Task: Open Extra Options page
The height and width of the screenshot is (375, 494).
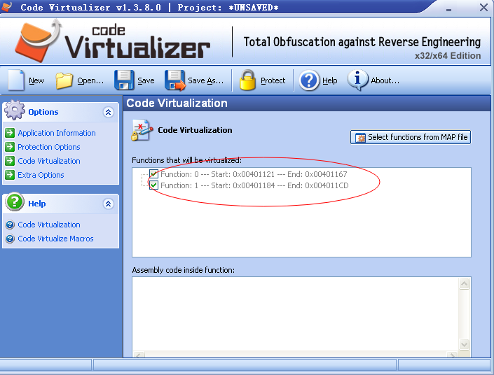Action: tap(41, 175)
